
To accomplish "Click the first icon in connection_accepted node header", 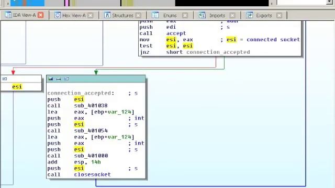I will 51,79.
